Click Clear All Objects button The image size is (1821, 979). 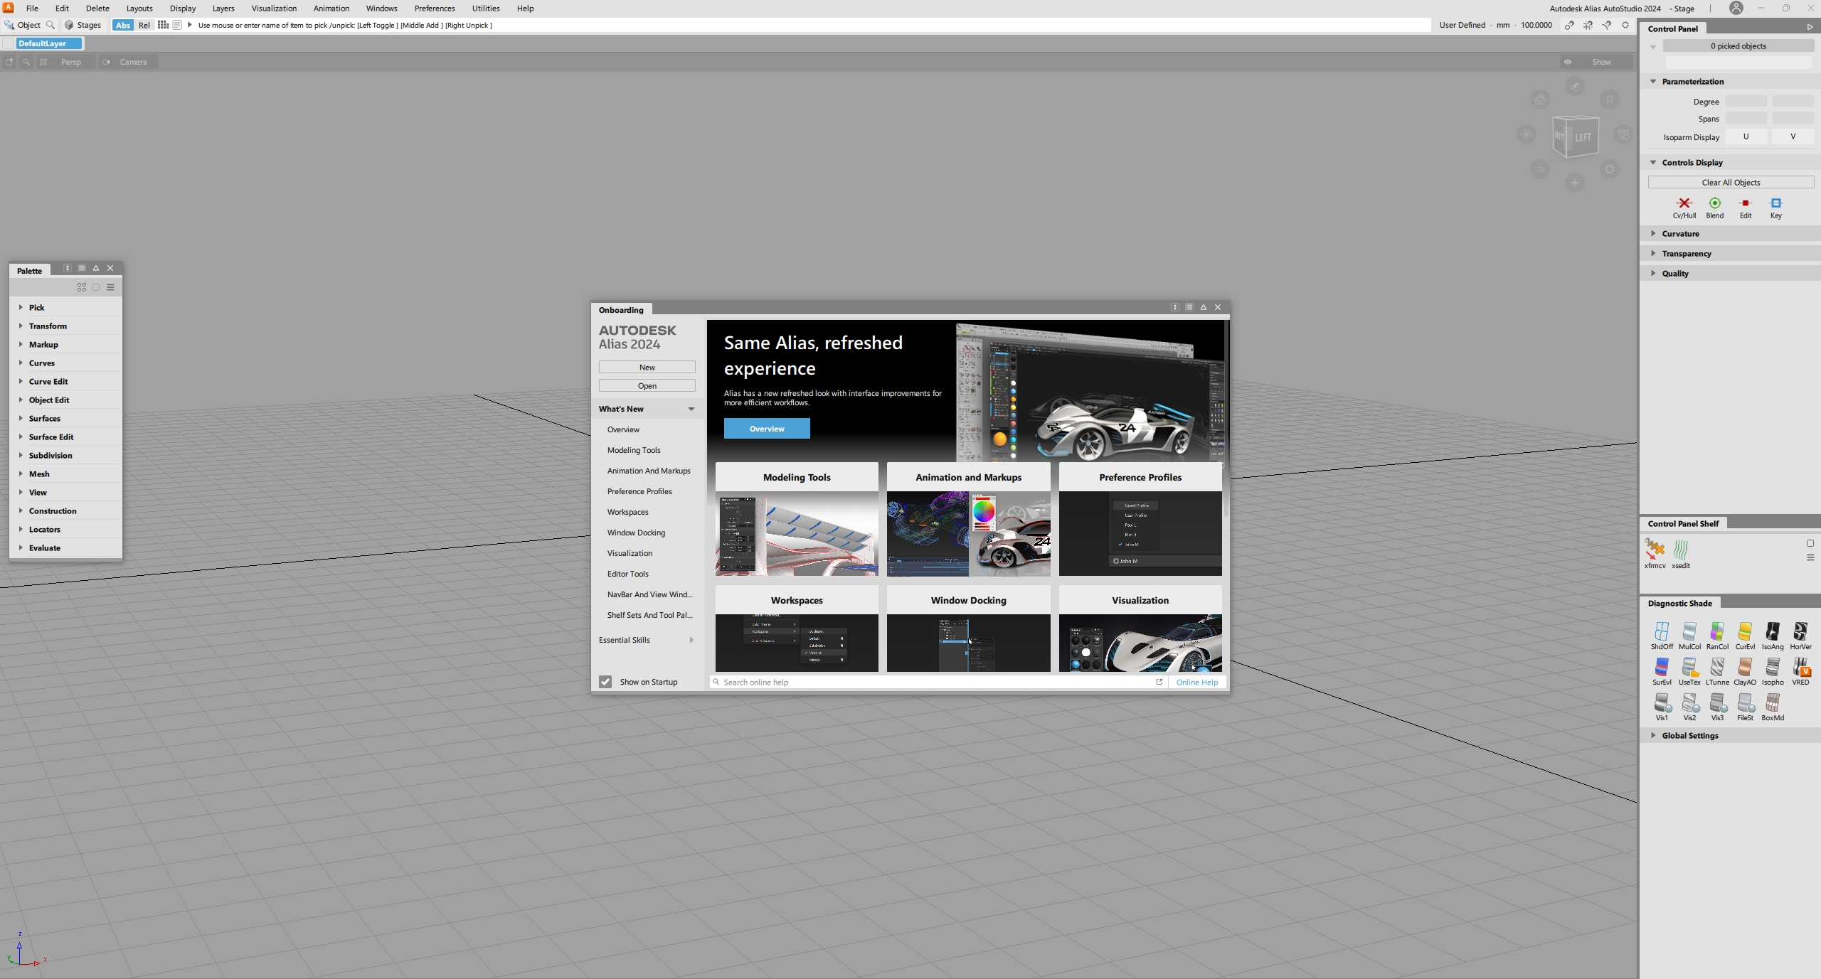(1730, 182)
